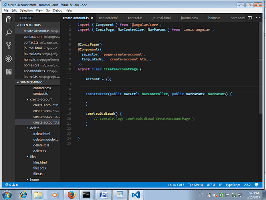
Task: Open delete.module.ts from the file tree
Action: click(x=45, y=140)
